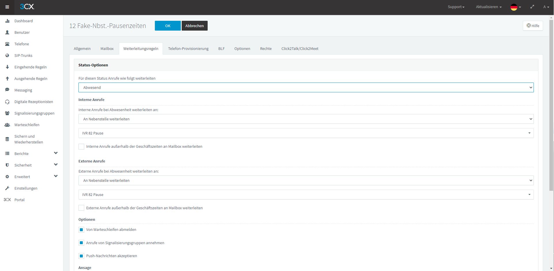Uncheck Push-Nachrichten akzeptieren
Screen dimensions: 554x271
coord(81,256)
